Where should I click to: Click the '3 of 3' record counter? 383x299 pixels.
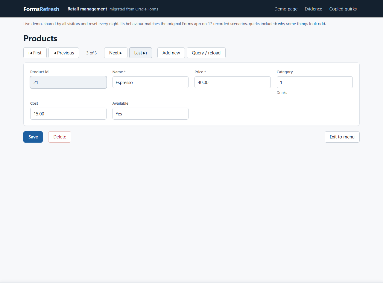(92, 53)
